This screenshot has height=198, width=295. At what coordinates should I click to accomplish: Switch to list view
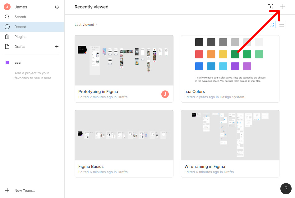(x=282, y=25)
